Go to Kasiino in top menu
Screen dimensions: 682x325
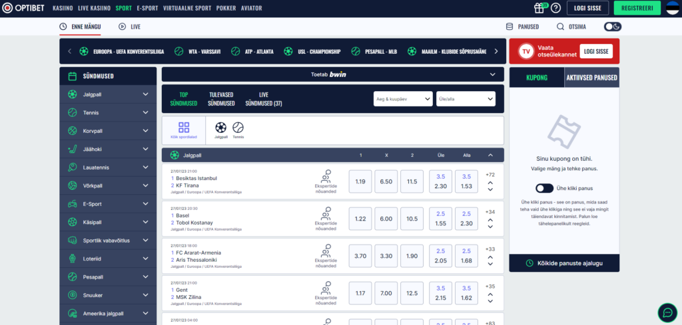coord(63,8)
